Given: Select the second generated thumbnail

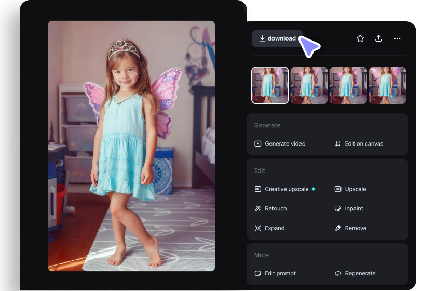Looking at the screenshot, I should [309, 85].
